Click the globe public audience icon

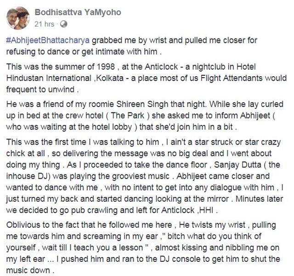(63, 24)
